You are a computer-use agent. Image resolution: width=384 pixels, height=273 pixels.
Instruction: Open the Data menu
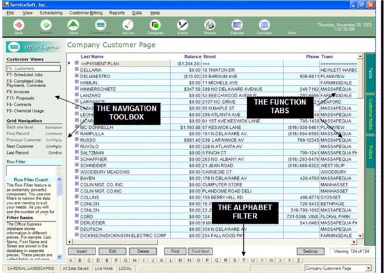(x=137, y=13)
